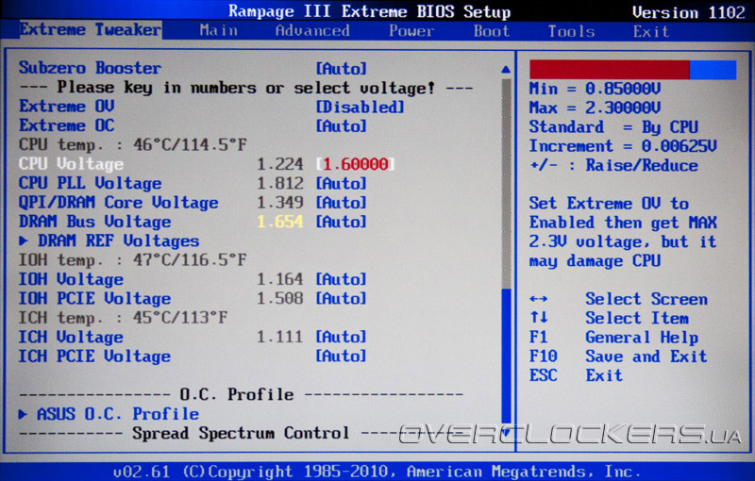Click the O.C. Profile section header
Image resolution: width=755 pixels, height=481 pixels.
237,394
